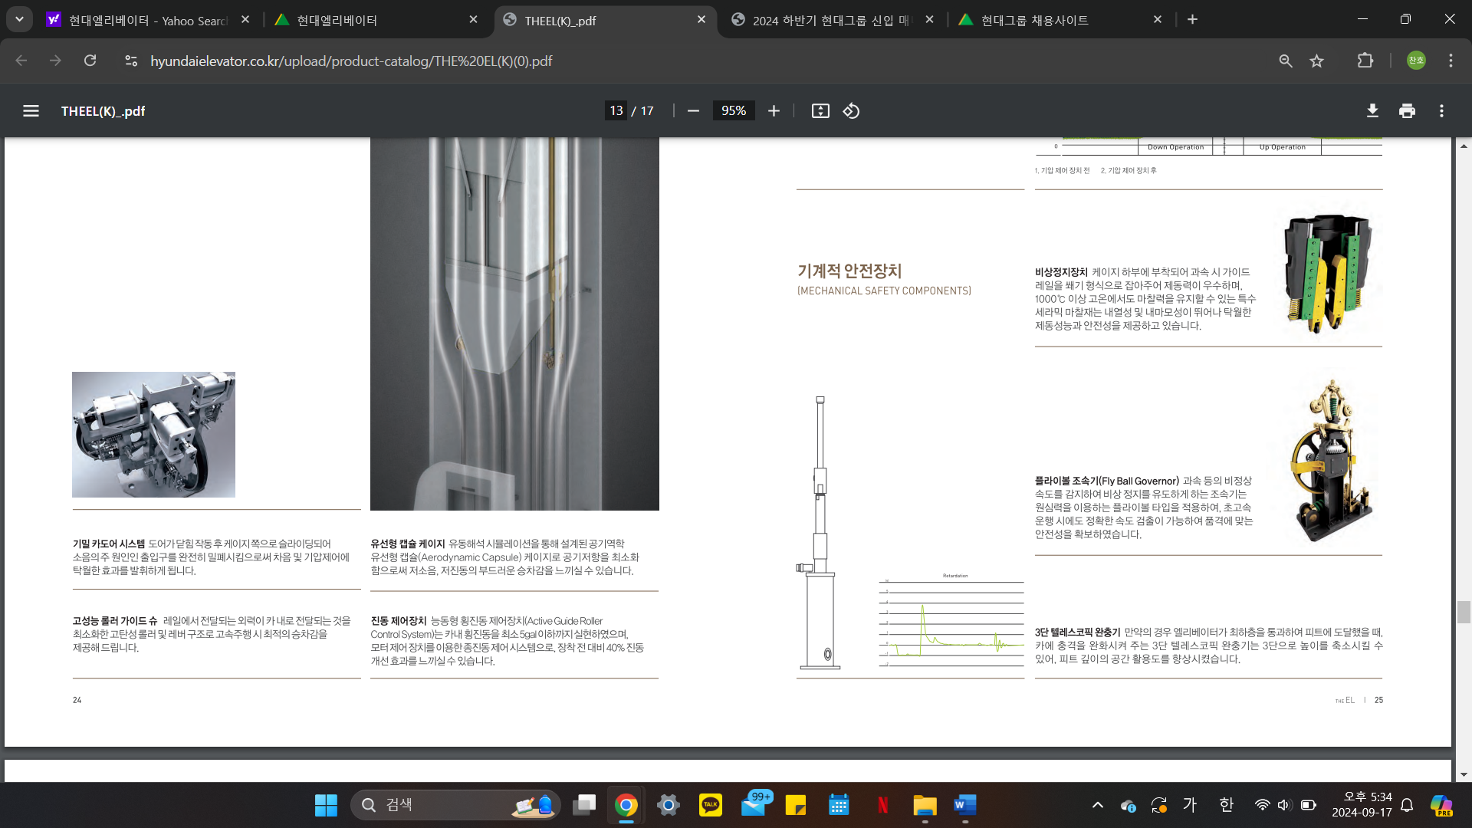1472x828 pixels.
Task: Expand the tab search dropdown arrow
Action: 19,19
